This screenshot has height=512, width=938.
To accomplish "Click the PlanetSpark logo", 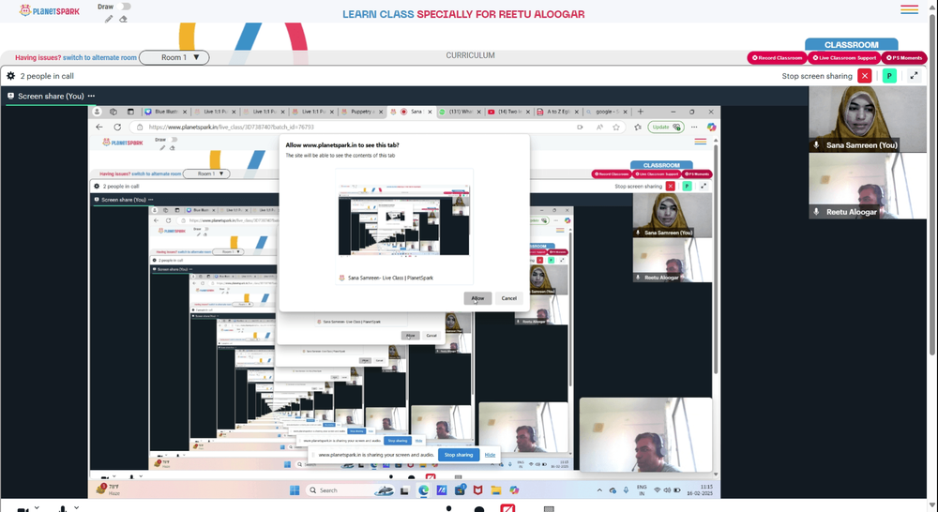I will point(49,10).
